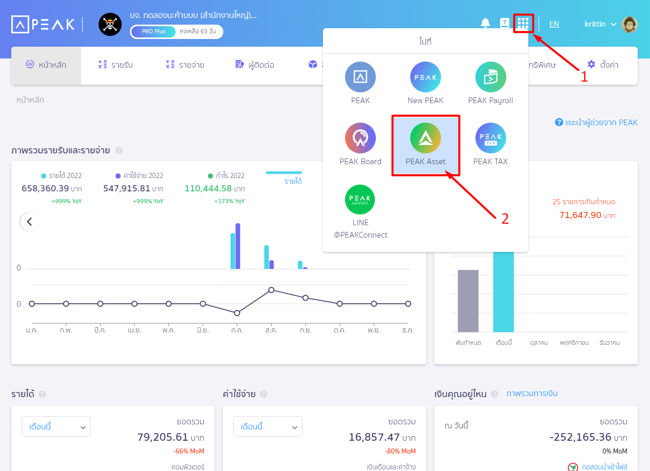The width and height of the screenshot is (650, 471).
Task: Click 25 รายการเกินกำหนด text
Action: click(584, 202)
